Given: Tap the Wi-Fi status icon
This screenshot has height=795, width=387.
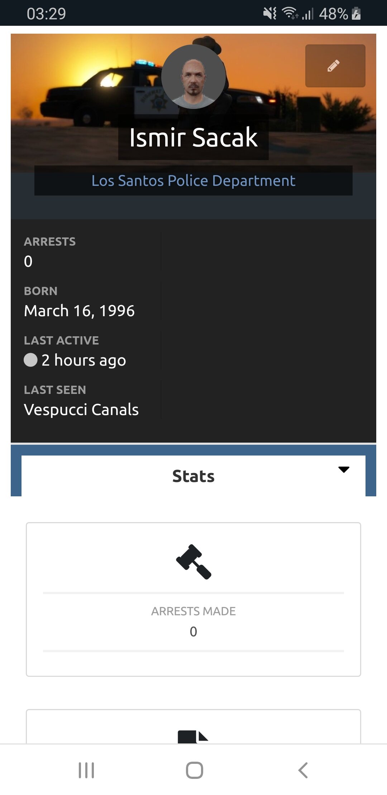Looking at the screenshot, I should (x=290, y=13).
